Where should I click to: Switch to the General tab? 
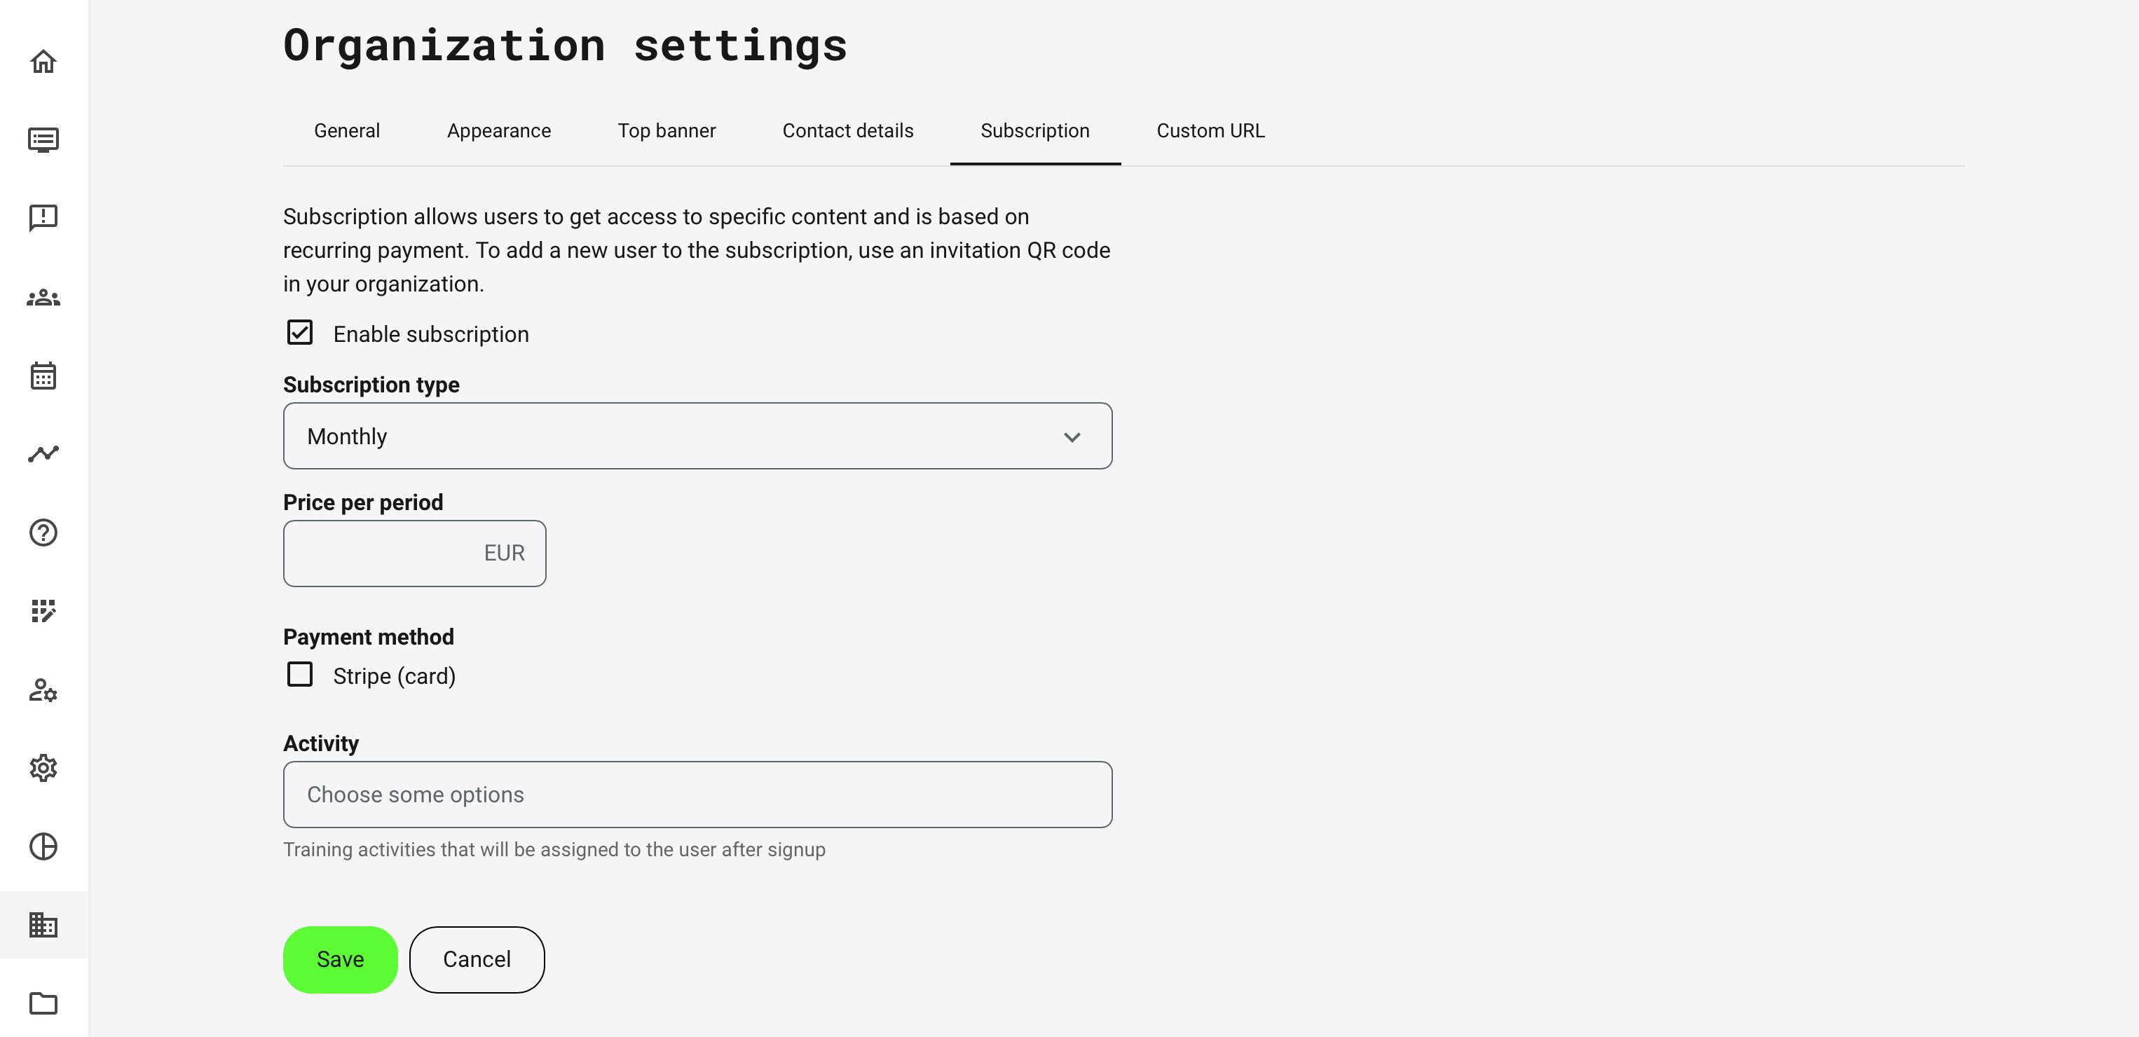pos(346,131)
